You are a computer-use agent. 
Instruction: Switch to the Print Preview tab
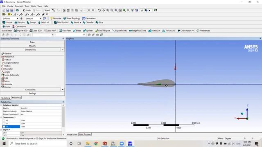point(85,134)
